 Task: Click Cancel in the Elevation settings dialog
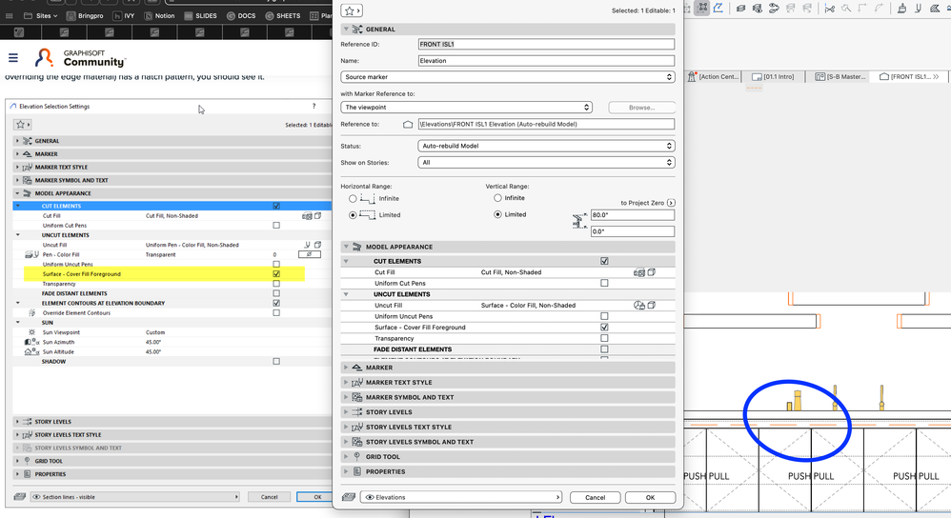tap(269, 497)
